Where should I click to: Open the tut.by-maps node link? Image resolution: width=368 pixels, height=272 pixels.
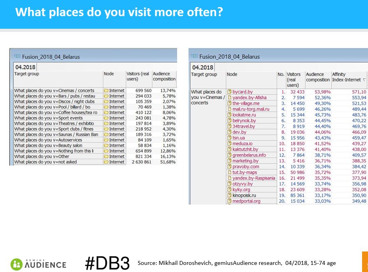(245, 172)
